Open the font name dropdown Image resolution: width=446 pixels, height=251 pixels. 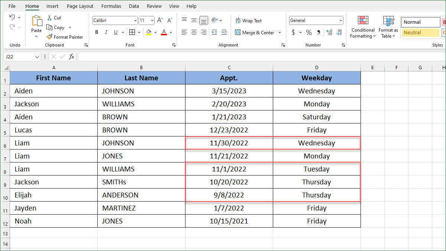point(136,20)
